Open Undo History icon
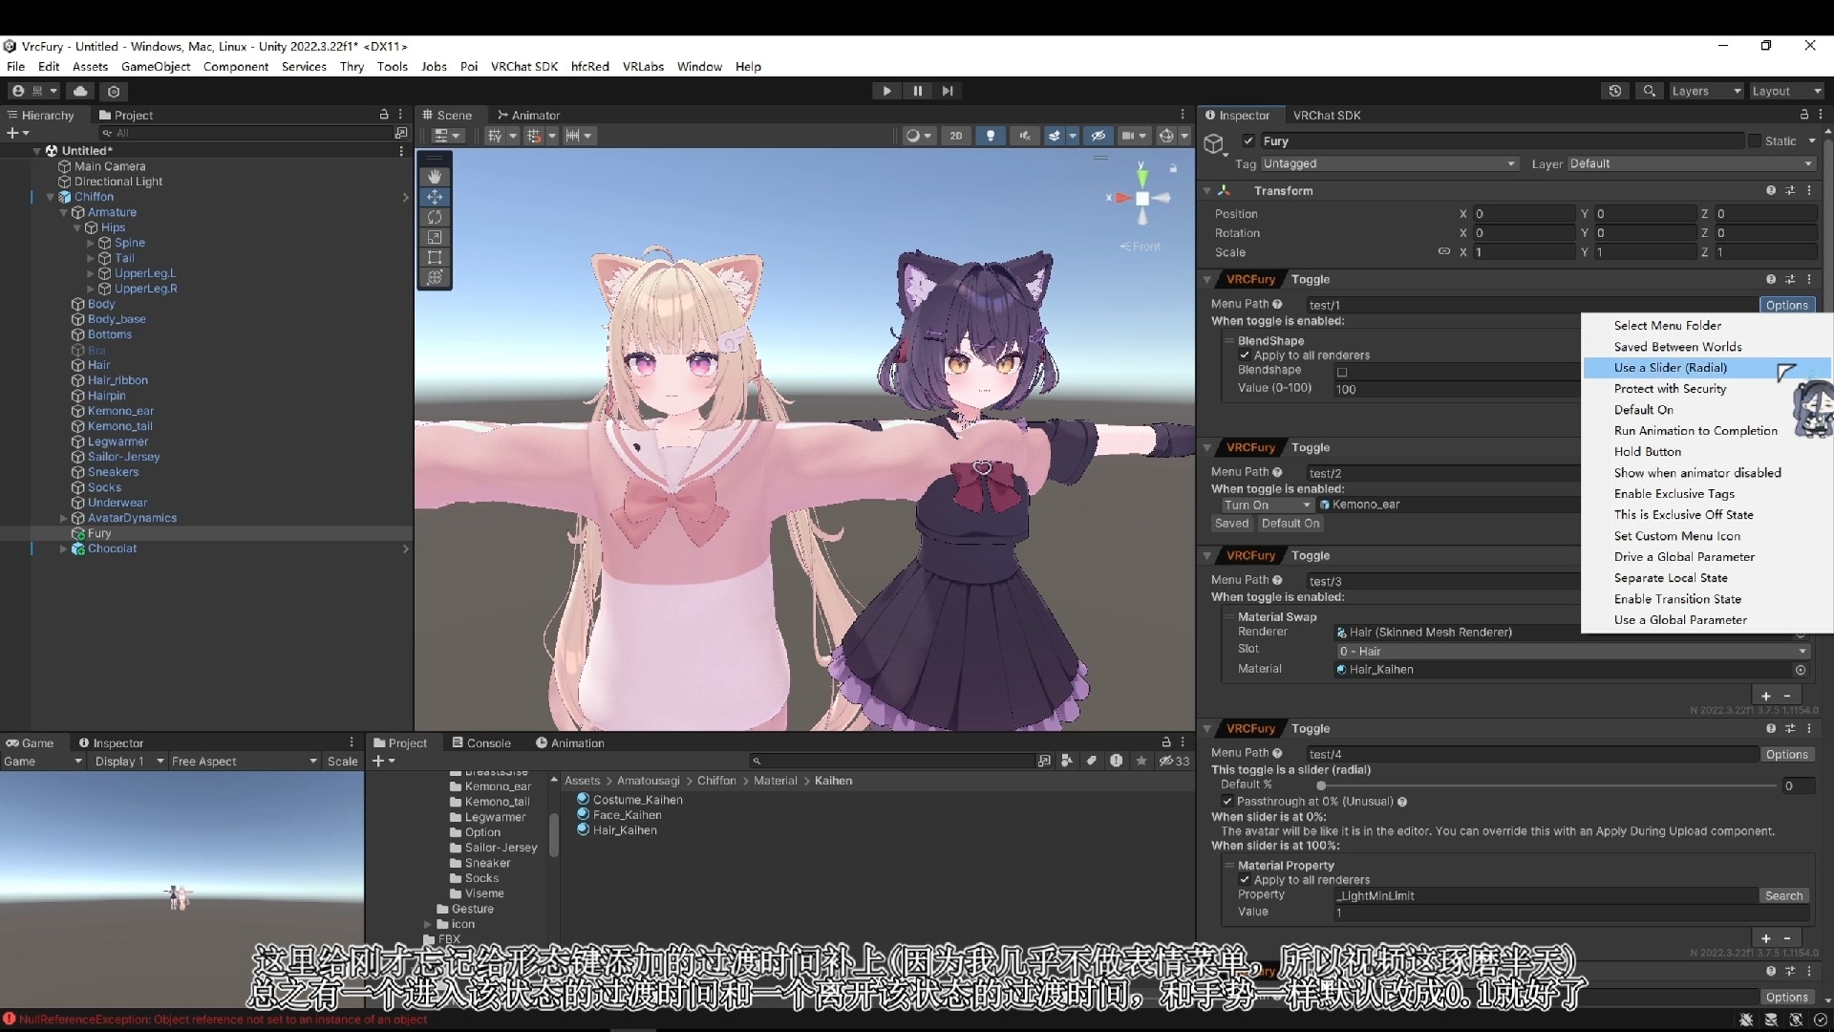The height and width of the screenshot is (1032, 1834). (x=1614, y=91)
